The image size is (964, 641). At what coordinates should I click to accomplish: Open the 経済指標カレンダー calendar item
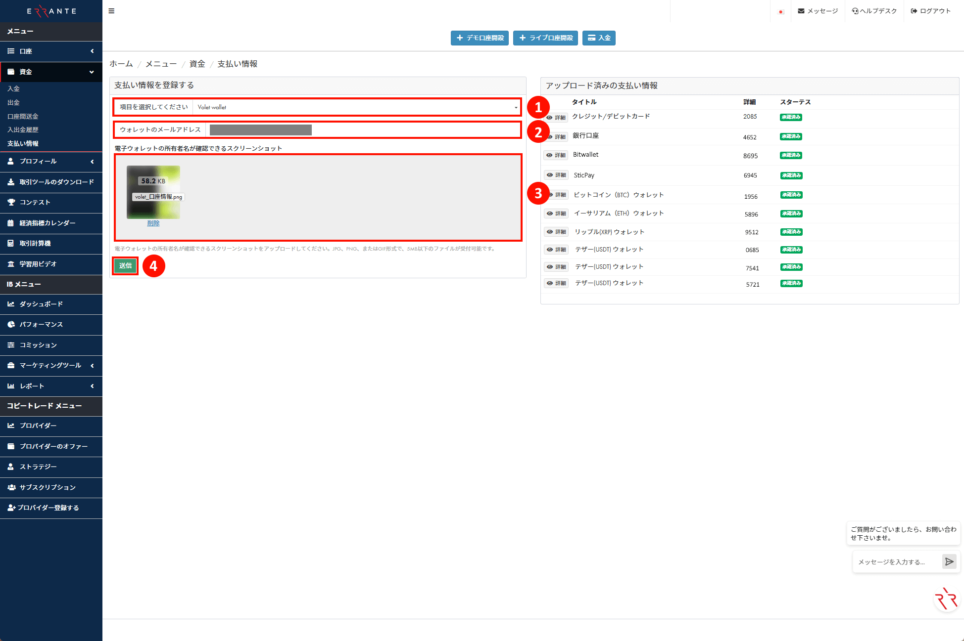(47, 223)
